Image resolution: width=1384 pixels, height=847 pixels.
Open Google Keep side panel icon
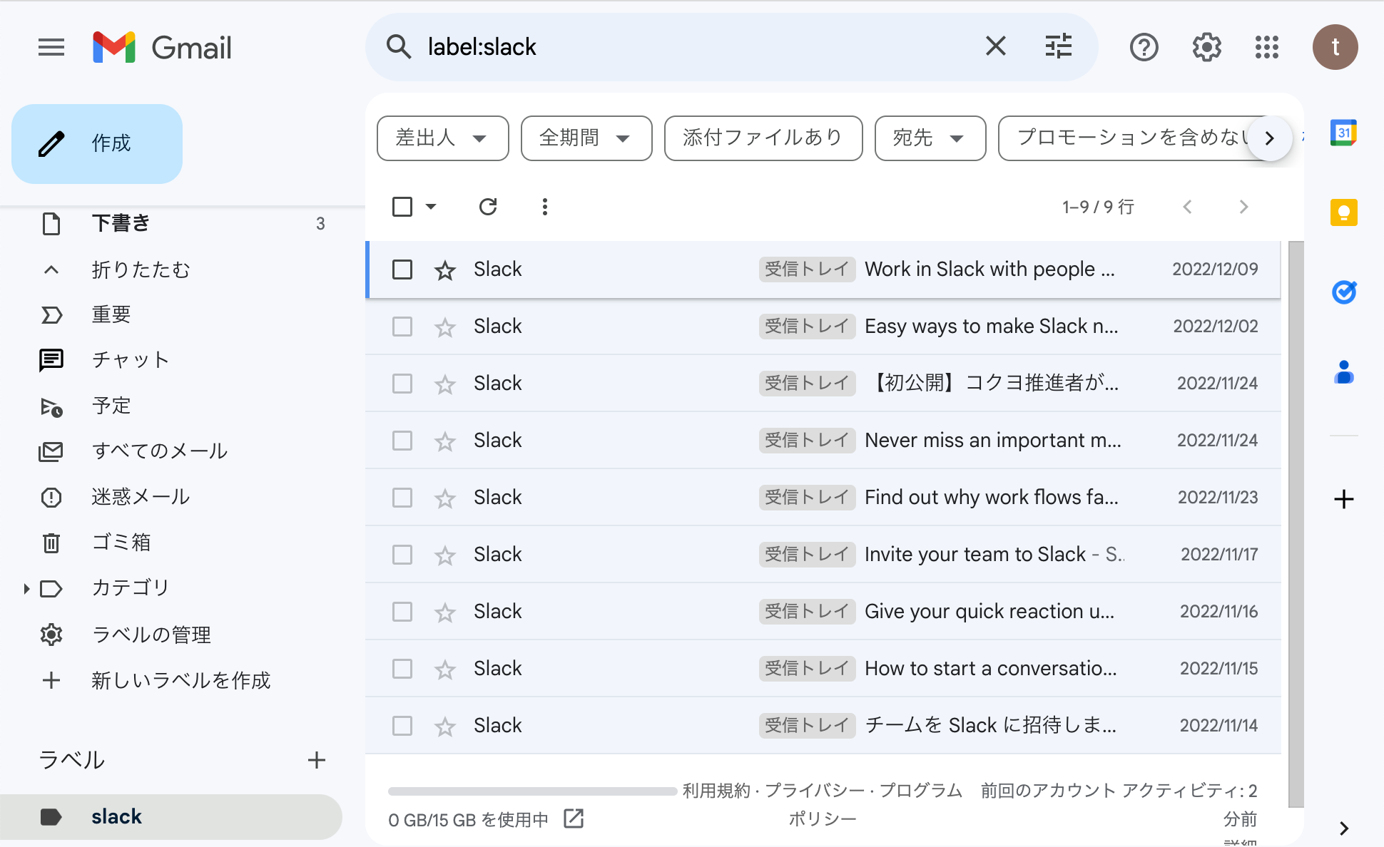point(1344,212)
